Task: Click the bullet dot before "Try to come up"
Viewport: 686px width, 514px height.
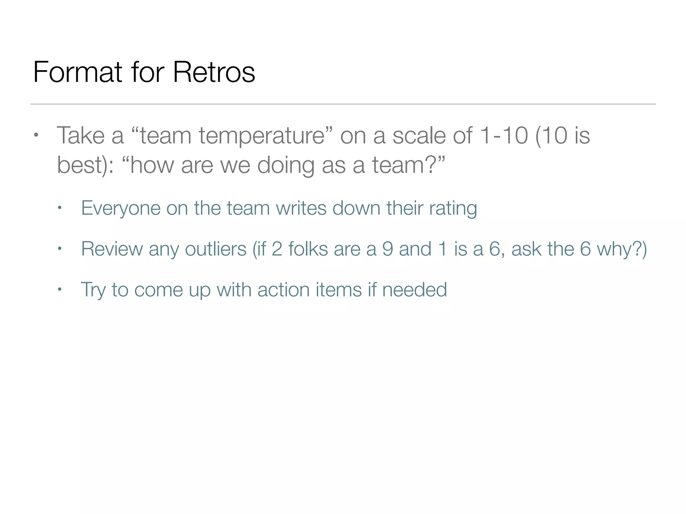Action: click(60, 289)
